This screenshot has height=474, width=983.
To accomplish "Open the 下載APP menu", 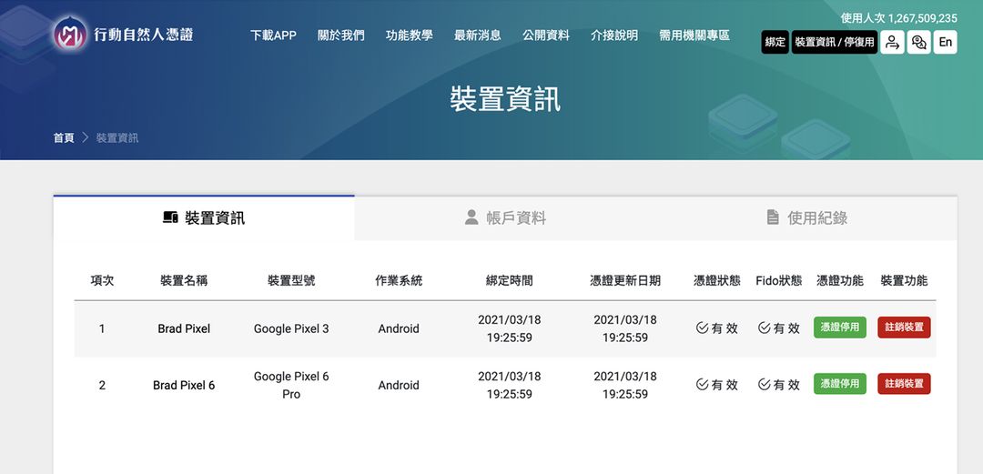I will point(273,35).
